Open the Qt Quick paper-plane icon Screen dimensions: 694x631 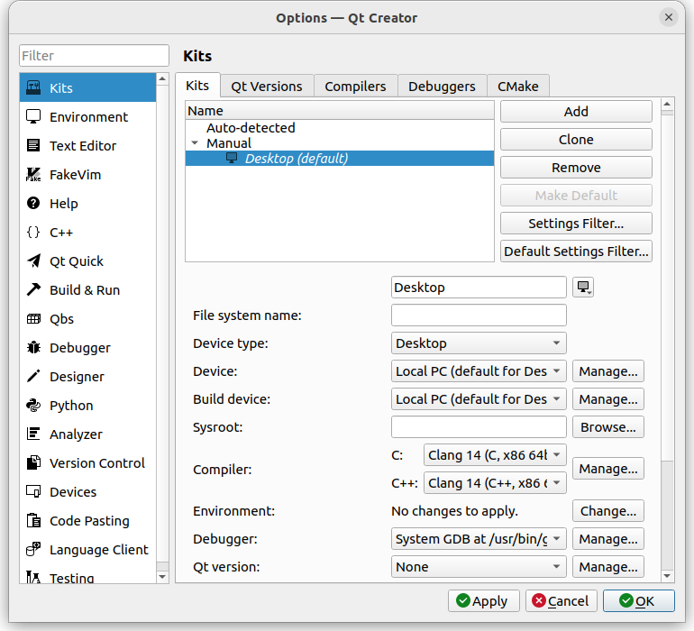tap(33, 261)
